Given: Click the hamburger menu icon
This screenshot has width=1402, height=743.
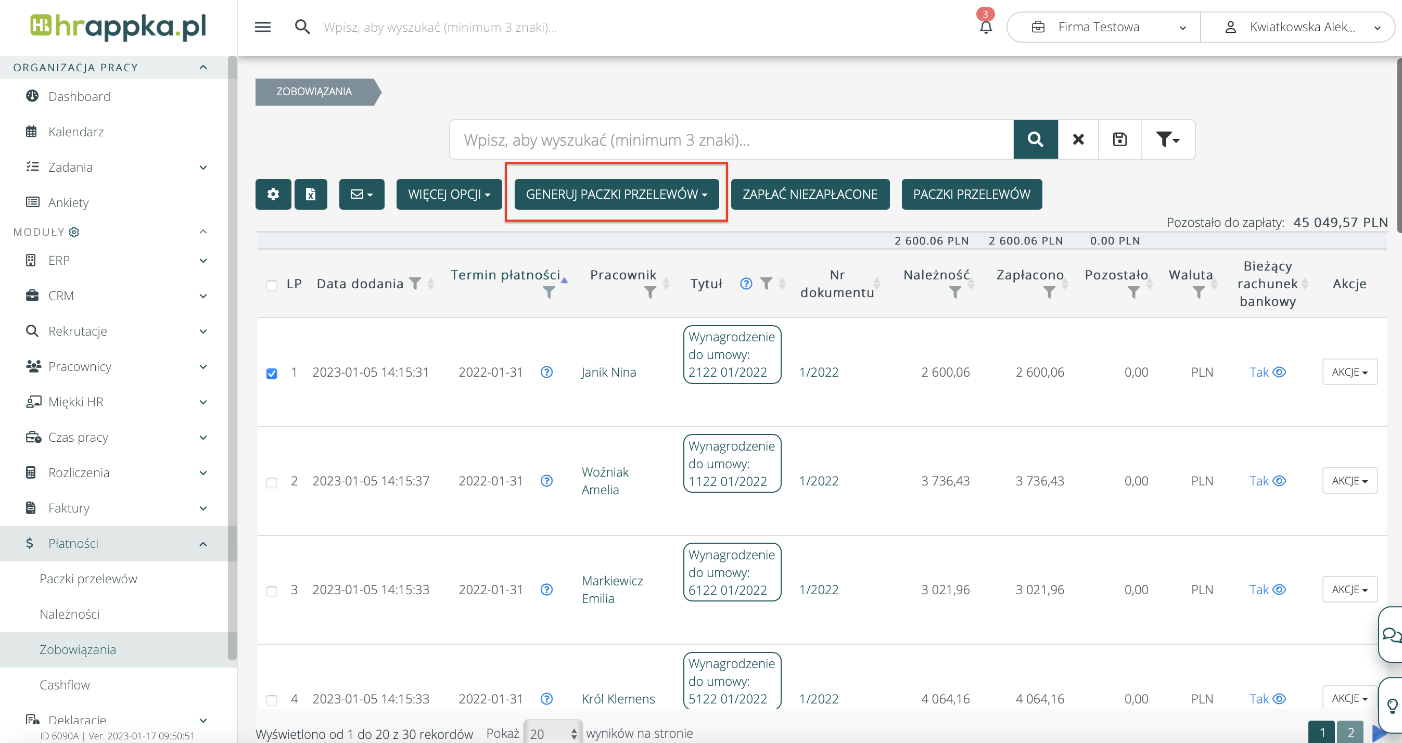Looking at the screenshot, I should [x=262, y=27].
